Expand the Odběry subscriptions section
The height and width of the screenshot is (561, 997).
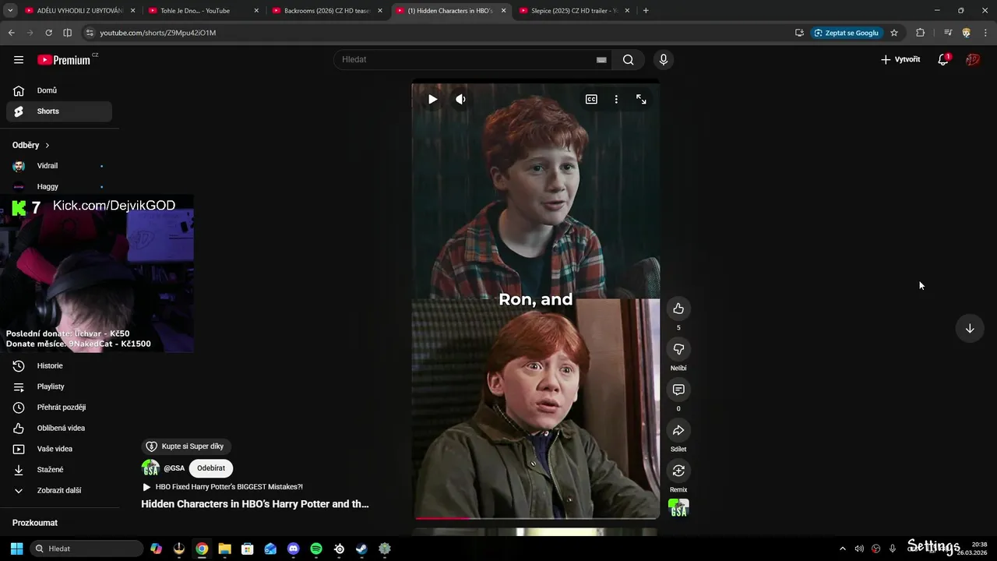click(31, 145)
